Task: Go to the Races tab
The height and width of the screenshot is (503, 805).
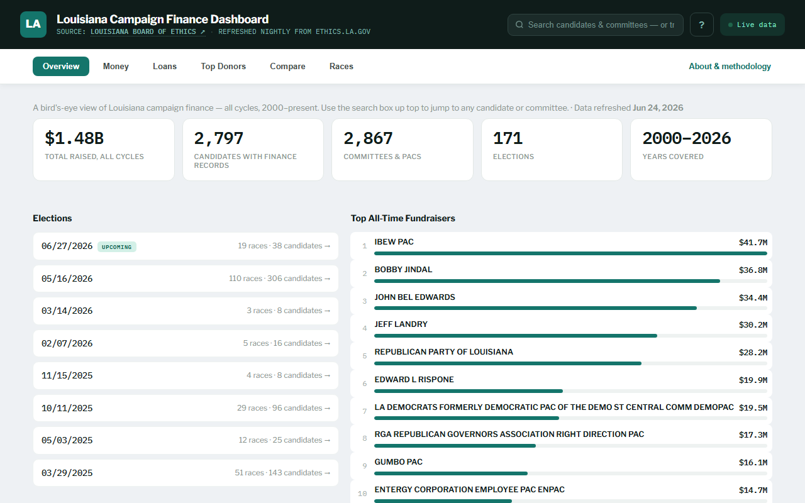Action: click(x=341, y=66)
